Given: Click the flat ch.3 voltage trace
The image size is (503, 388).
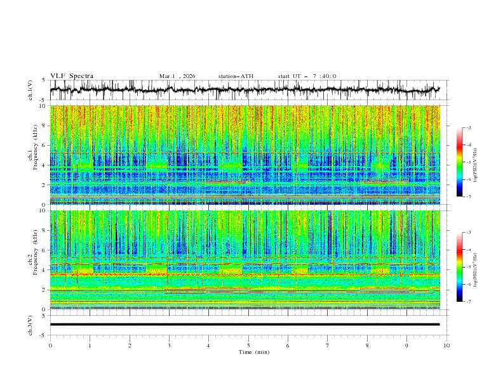Looking at the screenshot, I should [245, 325].
